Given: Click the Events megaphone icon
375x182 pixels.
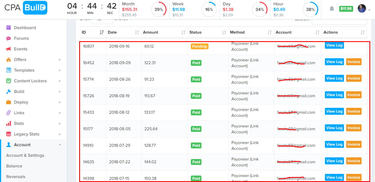Looking at the screenshot, I should click(x=9, y=49).
